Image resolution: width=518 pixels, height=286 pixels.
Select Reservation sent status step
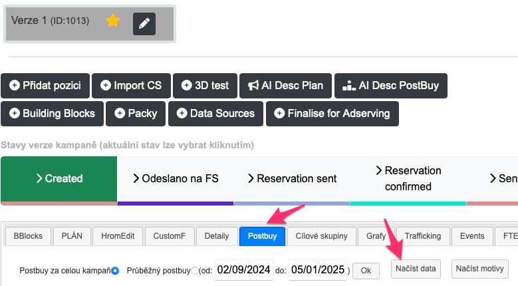[292, 178]
